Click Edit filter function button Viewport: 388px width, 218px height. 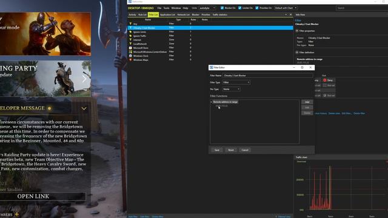pos(307,108)
